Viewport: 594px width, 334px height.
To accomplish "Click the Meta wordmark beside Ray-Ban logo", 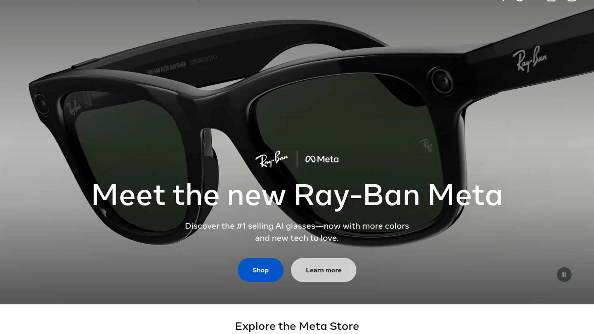I will [328, 159].
